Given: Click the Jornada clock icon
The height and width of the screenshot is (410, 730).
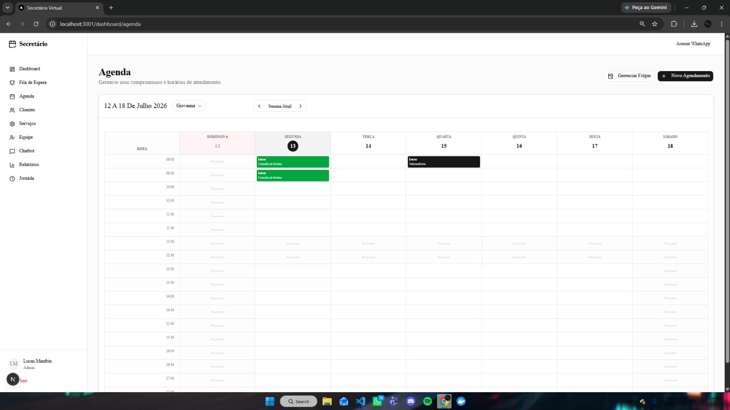Looking at the screenshot, I should pos(12,179).
